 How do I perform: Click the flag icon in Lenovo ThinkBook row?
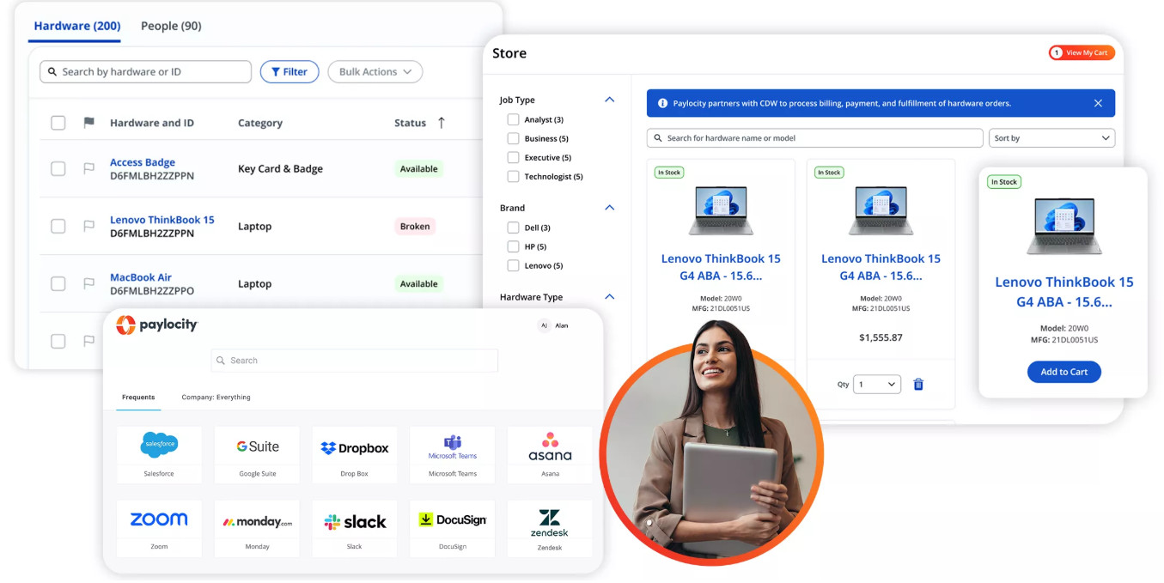pyautogui.click(x=88, y=227)
